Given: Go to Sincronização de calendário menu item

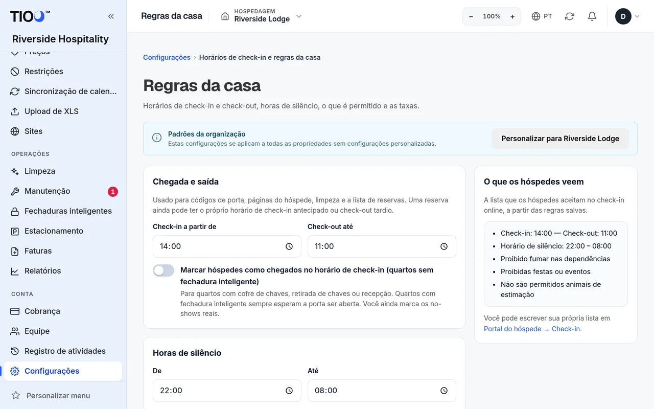Looking at the screenshot, I should (63, 92).
